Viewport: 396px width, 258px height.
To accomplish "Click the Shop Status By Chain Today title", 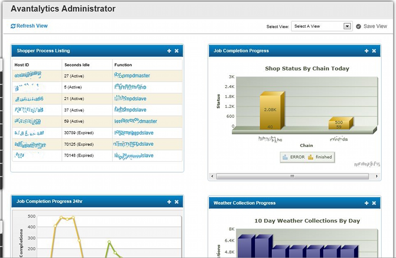I will [307, 68].
